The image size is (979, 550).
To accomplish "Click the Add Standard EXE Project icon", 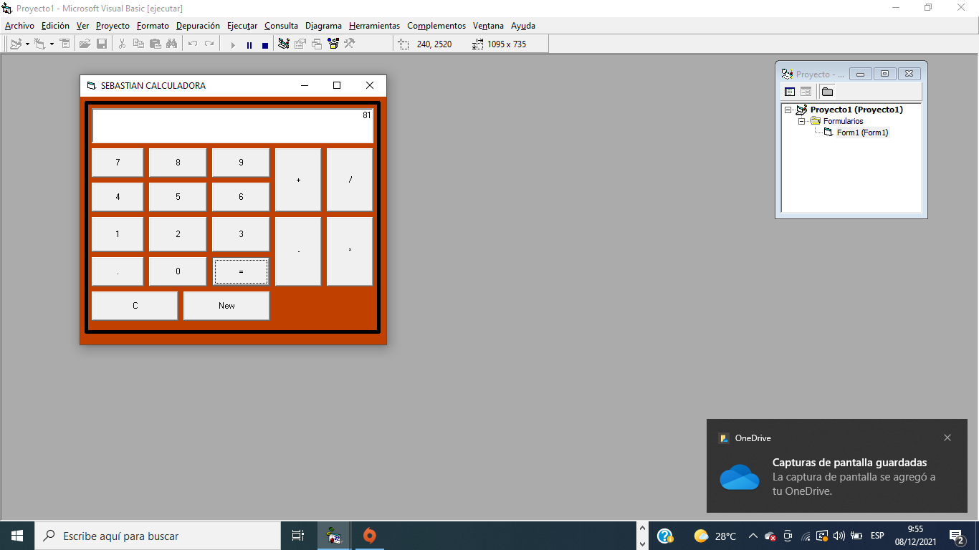I will [x=16, y=44].
